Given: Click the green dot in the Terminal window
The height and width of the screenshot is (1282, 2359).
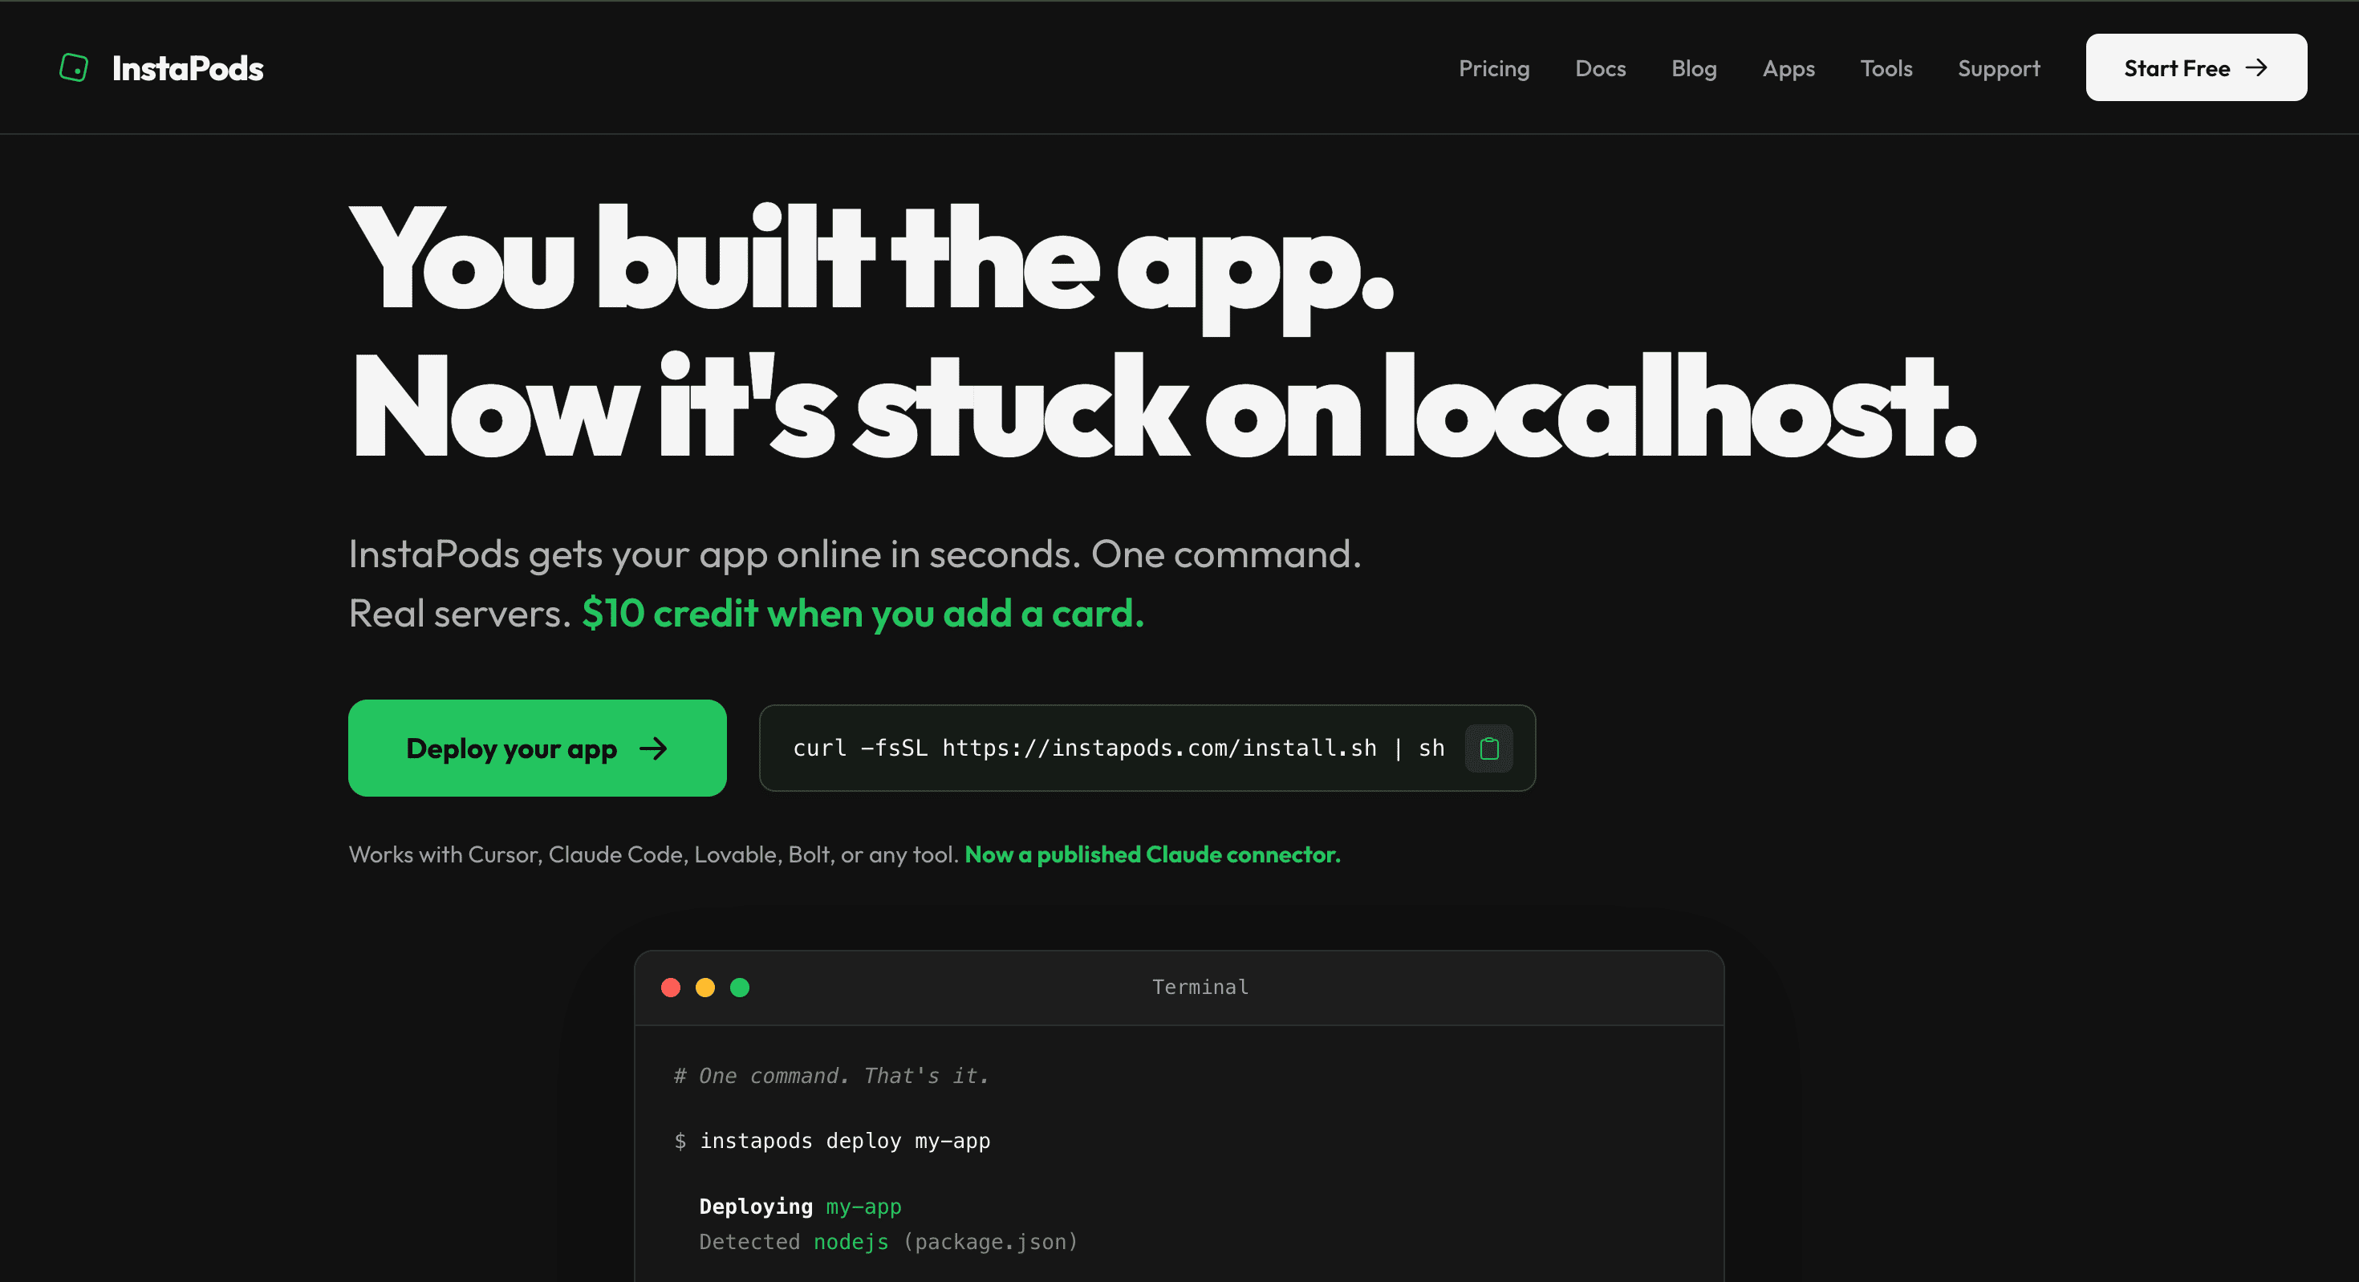Looking at the screenshot, I should coord(740,987).
